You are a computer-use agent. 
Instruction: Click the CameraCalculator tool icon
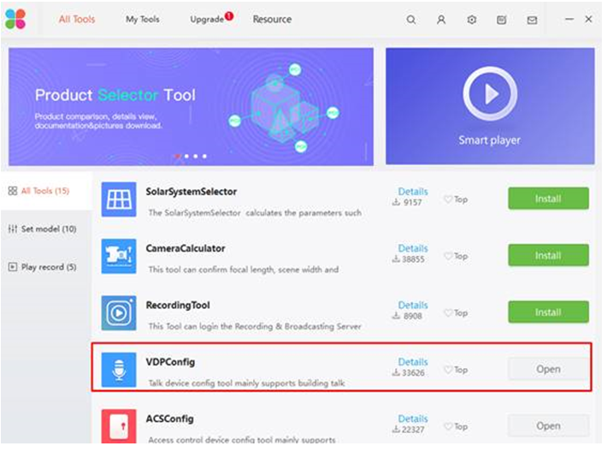point(119,256)
